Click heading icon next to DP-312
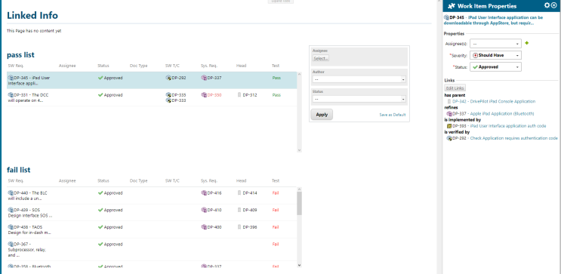This screenshot has width=561, height=274. pyautogui.click(x=239, y=95)
